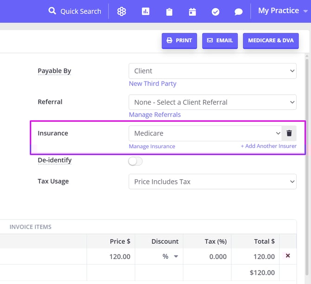This screenshot has width=311, height=284.
Task: Open the flower-shaped integrations icon
Action: 122,12
